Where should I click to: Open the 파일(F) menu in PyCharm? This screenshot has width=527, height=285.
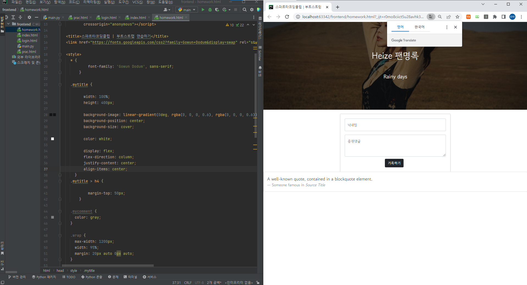[x=17, y=2]
